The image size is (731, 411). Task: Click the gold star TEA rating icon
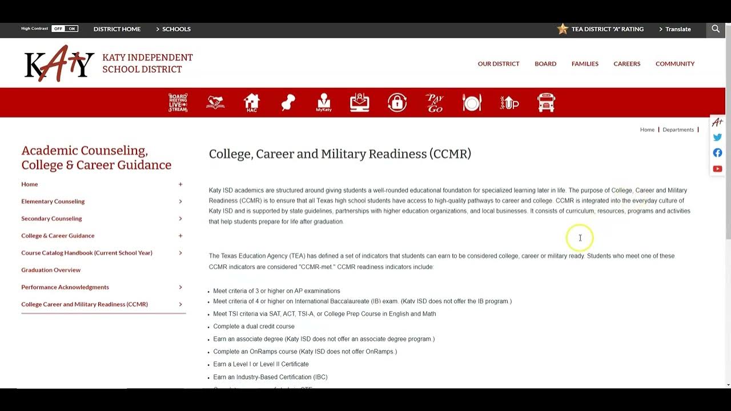(563, 29)
